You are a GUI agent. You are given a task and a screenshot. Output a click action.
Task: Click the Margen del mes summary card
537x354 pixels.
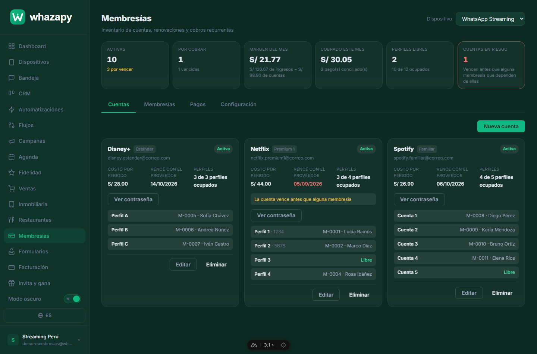point(277,65)
